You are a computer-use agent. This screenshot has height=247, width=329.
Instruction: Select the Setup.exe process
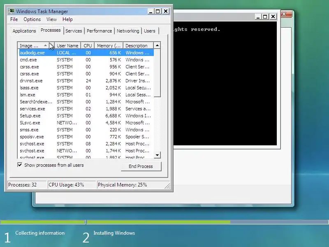(x=86, y=116)
